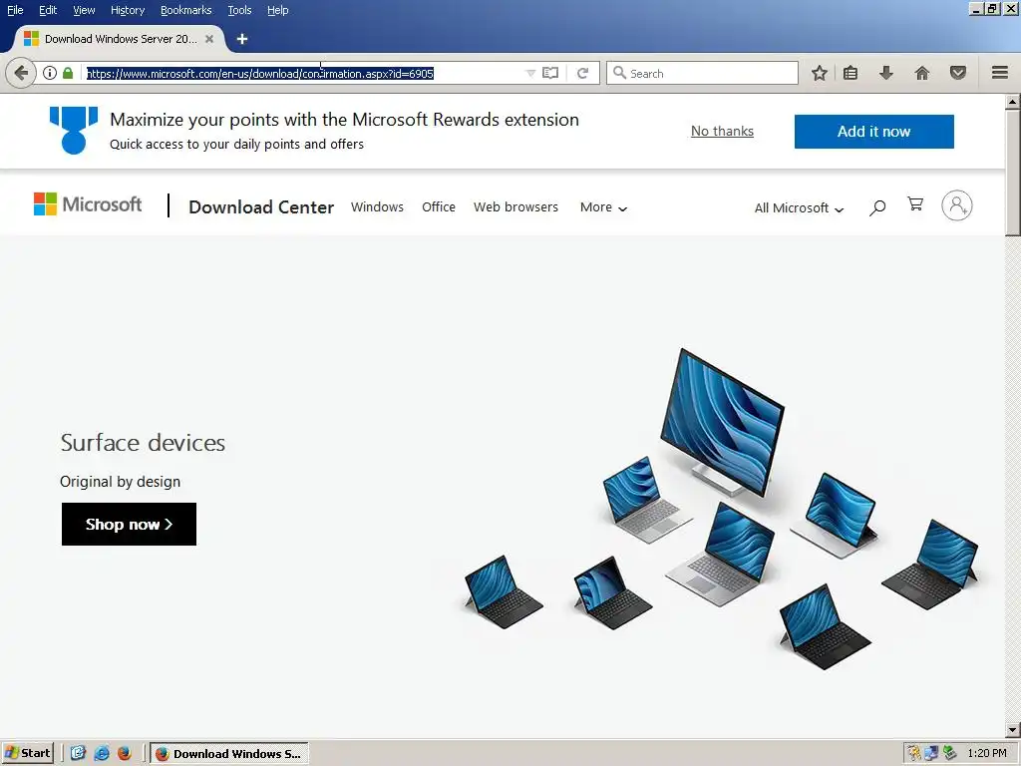
Task: Open the Bookmarks menu
Action: click(186, 10)
